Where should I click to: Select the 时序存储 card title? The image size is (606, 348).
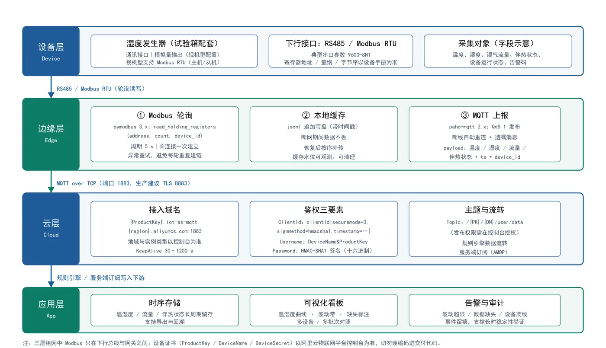[x=165, y=303]
